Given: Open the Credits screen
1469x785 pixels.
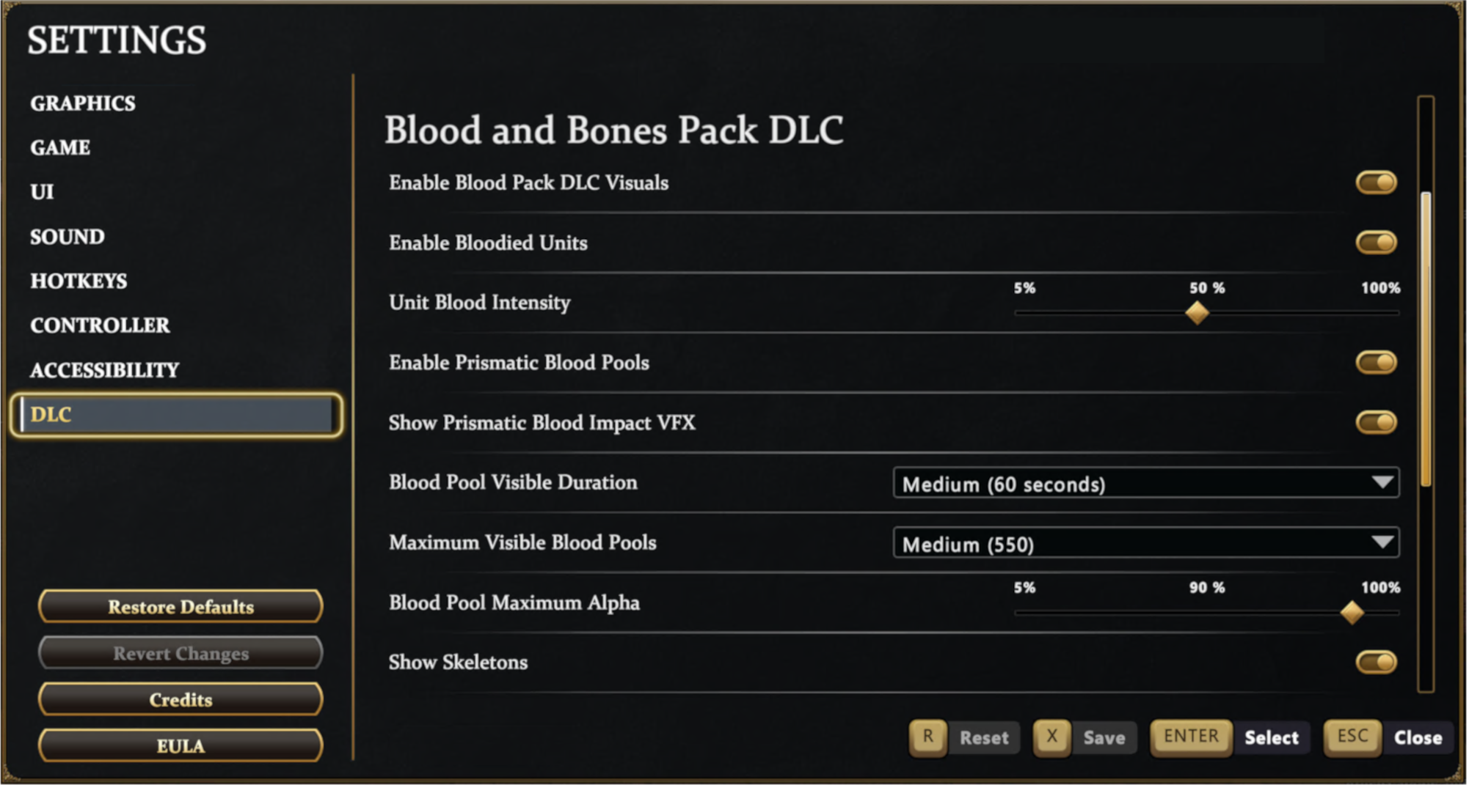Looking at the screenshot, I should 181,699.
